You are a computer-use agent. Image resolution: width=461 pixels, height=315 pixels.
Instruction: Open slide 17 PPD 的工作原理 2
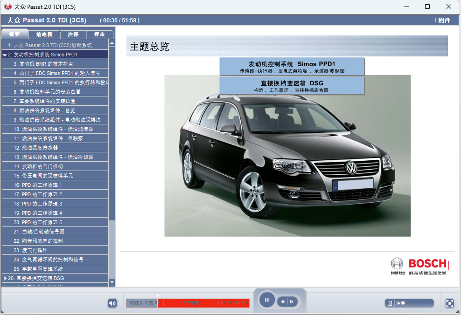point(55,194)
